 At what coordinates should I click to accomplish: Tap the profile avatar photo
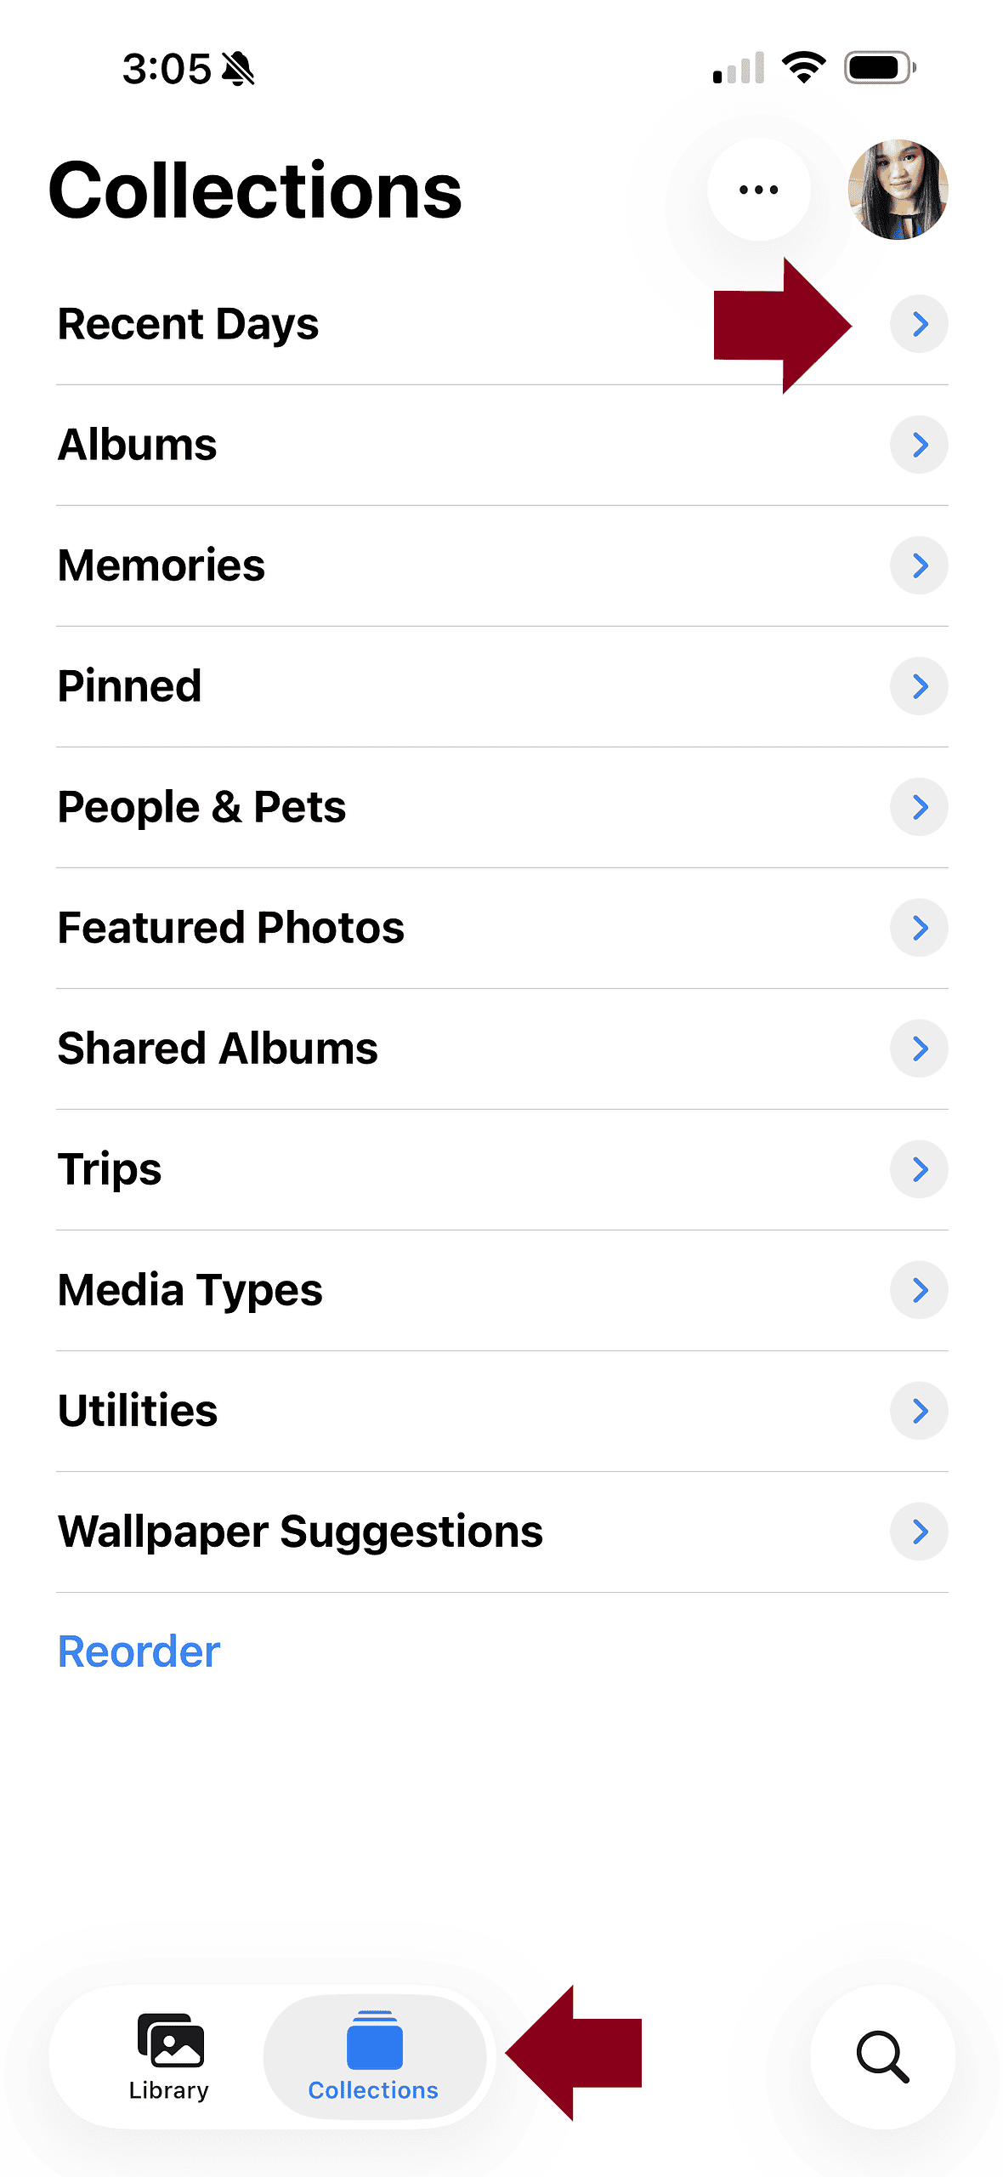[898, 190]
